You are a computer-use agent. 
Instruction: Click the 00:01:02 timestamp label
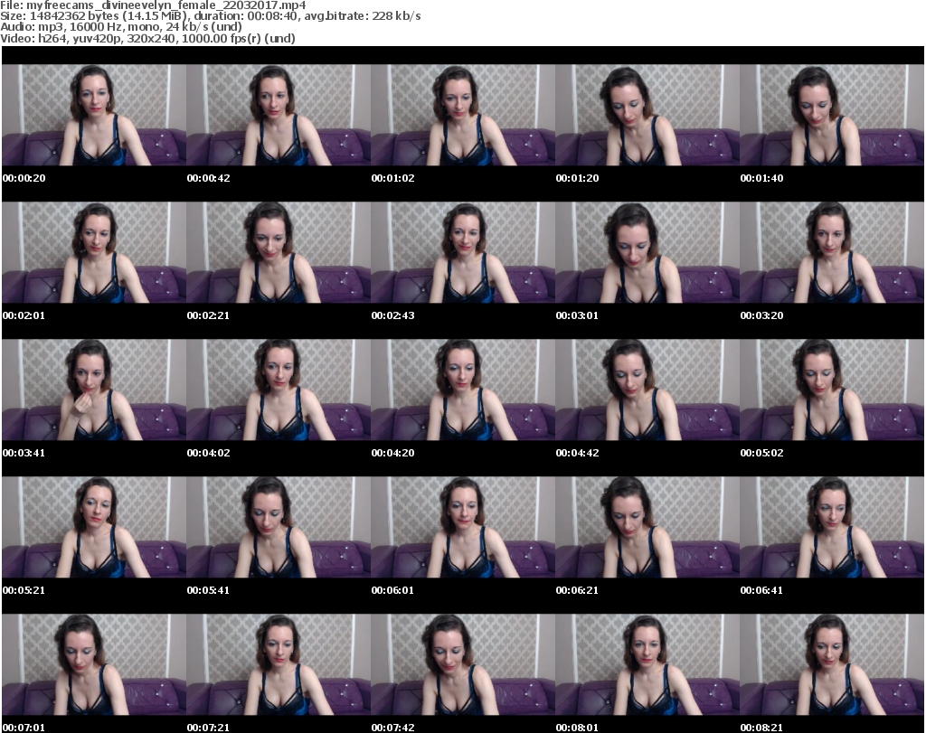click(392, 178)
